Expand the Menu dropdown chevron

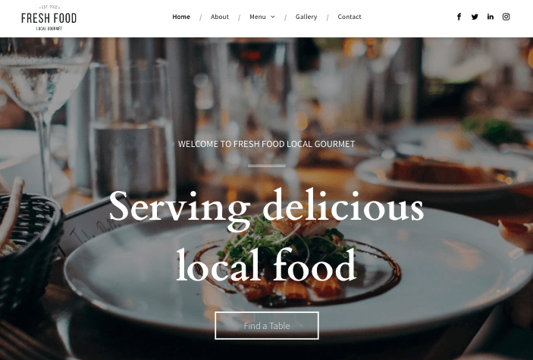coord(273,17)
